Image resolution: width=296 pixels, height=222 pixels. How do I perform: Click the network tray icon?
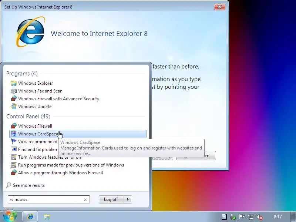tap(251, 217)
